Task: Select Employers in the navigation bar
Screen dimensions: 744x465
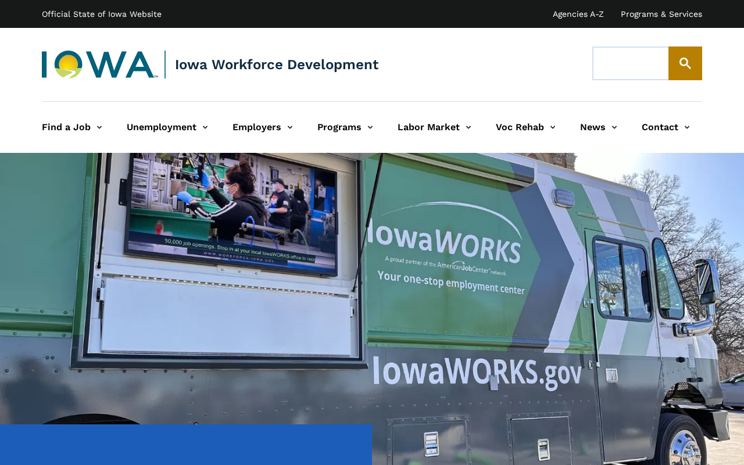Action: [257, 127]
